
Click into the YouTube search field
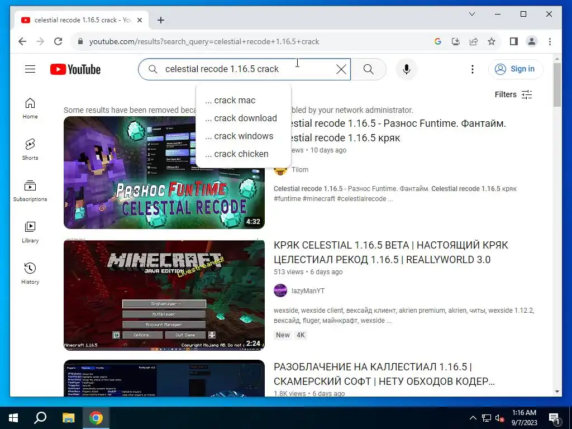click(245, 69)
